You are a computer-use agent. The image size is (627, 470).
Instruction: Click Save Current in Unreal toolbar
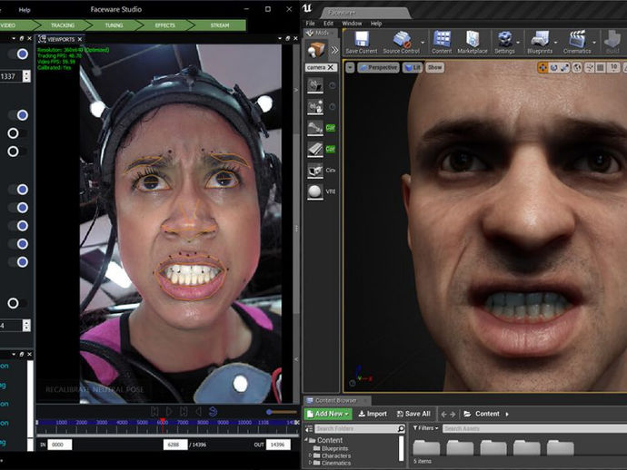pyautogui.click(x=362, y=42)
